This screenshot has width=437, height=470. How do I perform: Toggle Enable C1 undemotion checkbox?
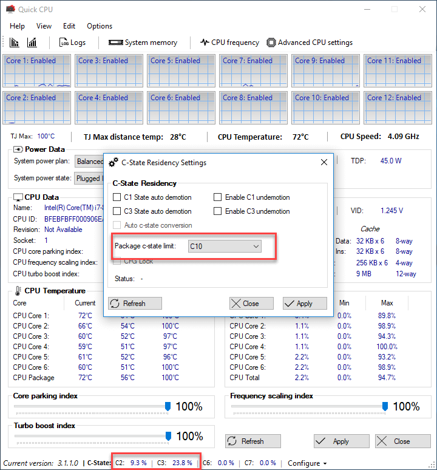click(217, 197)
